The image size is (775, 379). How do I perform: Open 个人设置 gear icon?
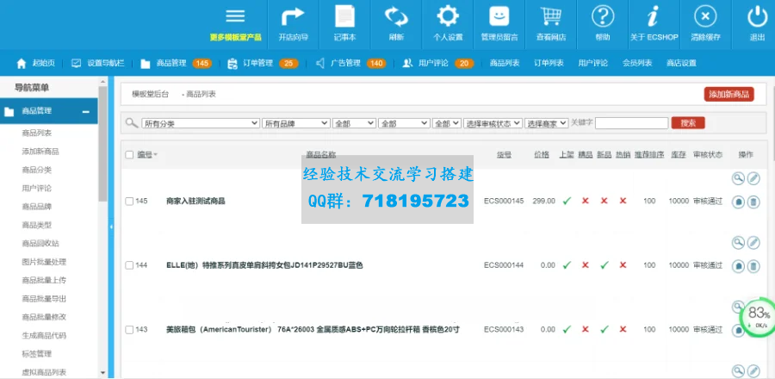coord(448,16)
